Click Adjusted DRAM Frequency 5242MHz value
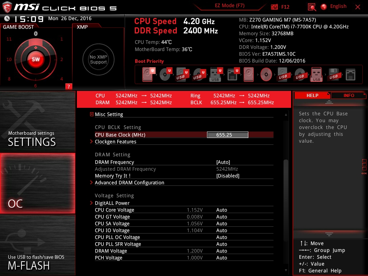The image size is (368, 276). (227, 169)
